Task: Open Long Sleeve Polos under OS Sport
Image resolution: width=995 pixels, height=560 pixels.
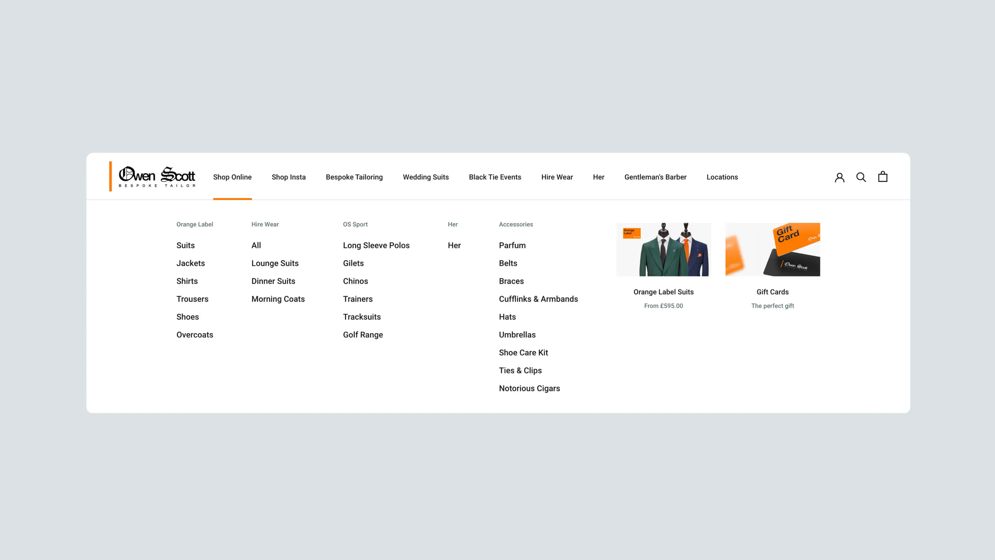Action: 376,245
